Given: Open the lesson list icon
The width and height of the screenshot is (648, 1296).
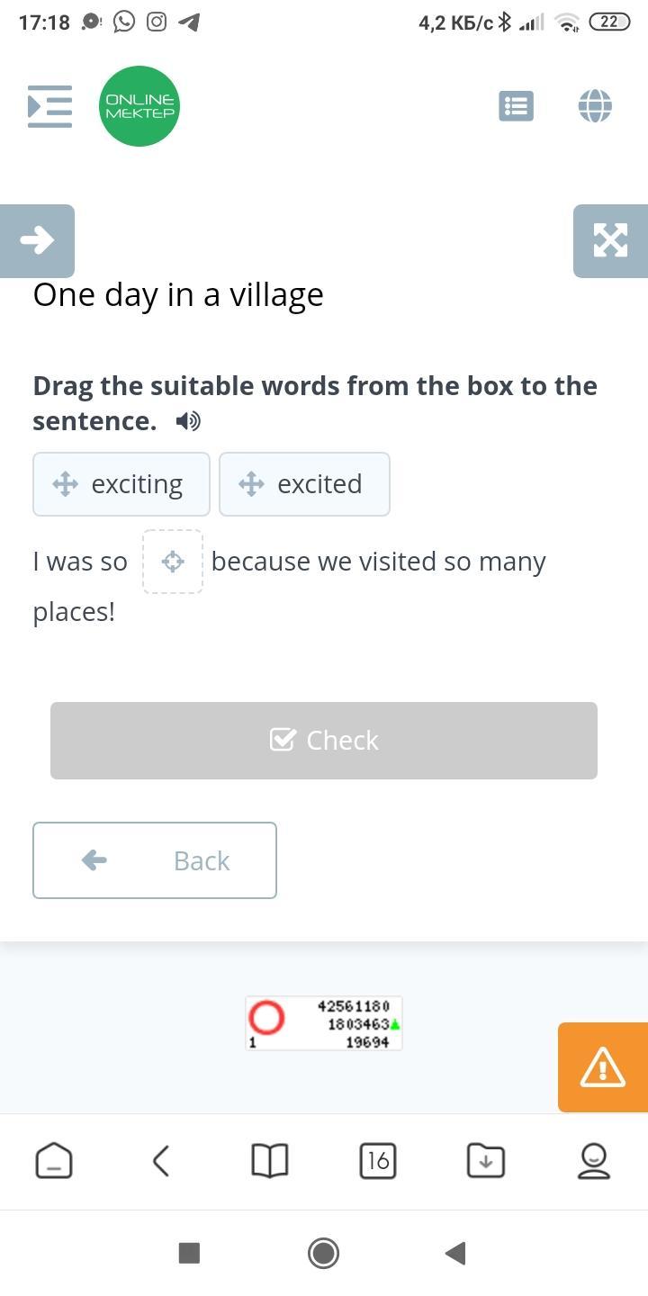Looking at the screenshot, I should pos(516,106).
